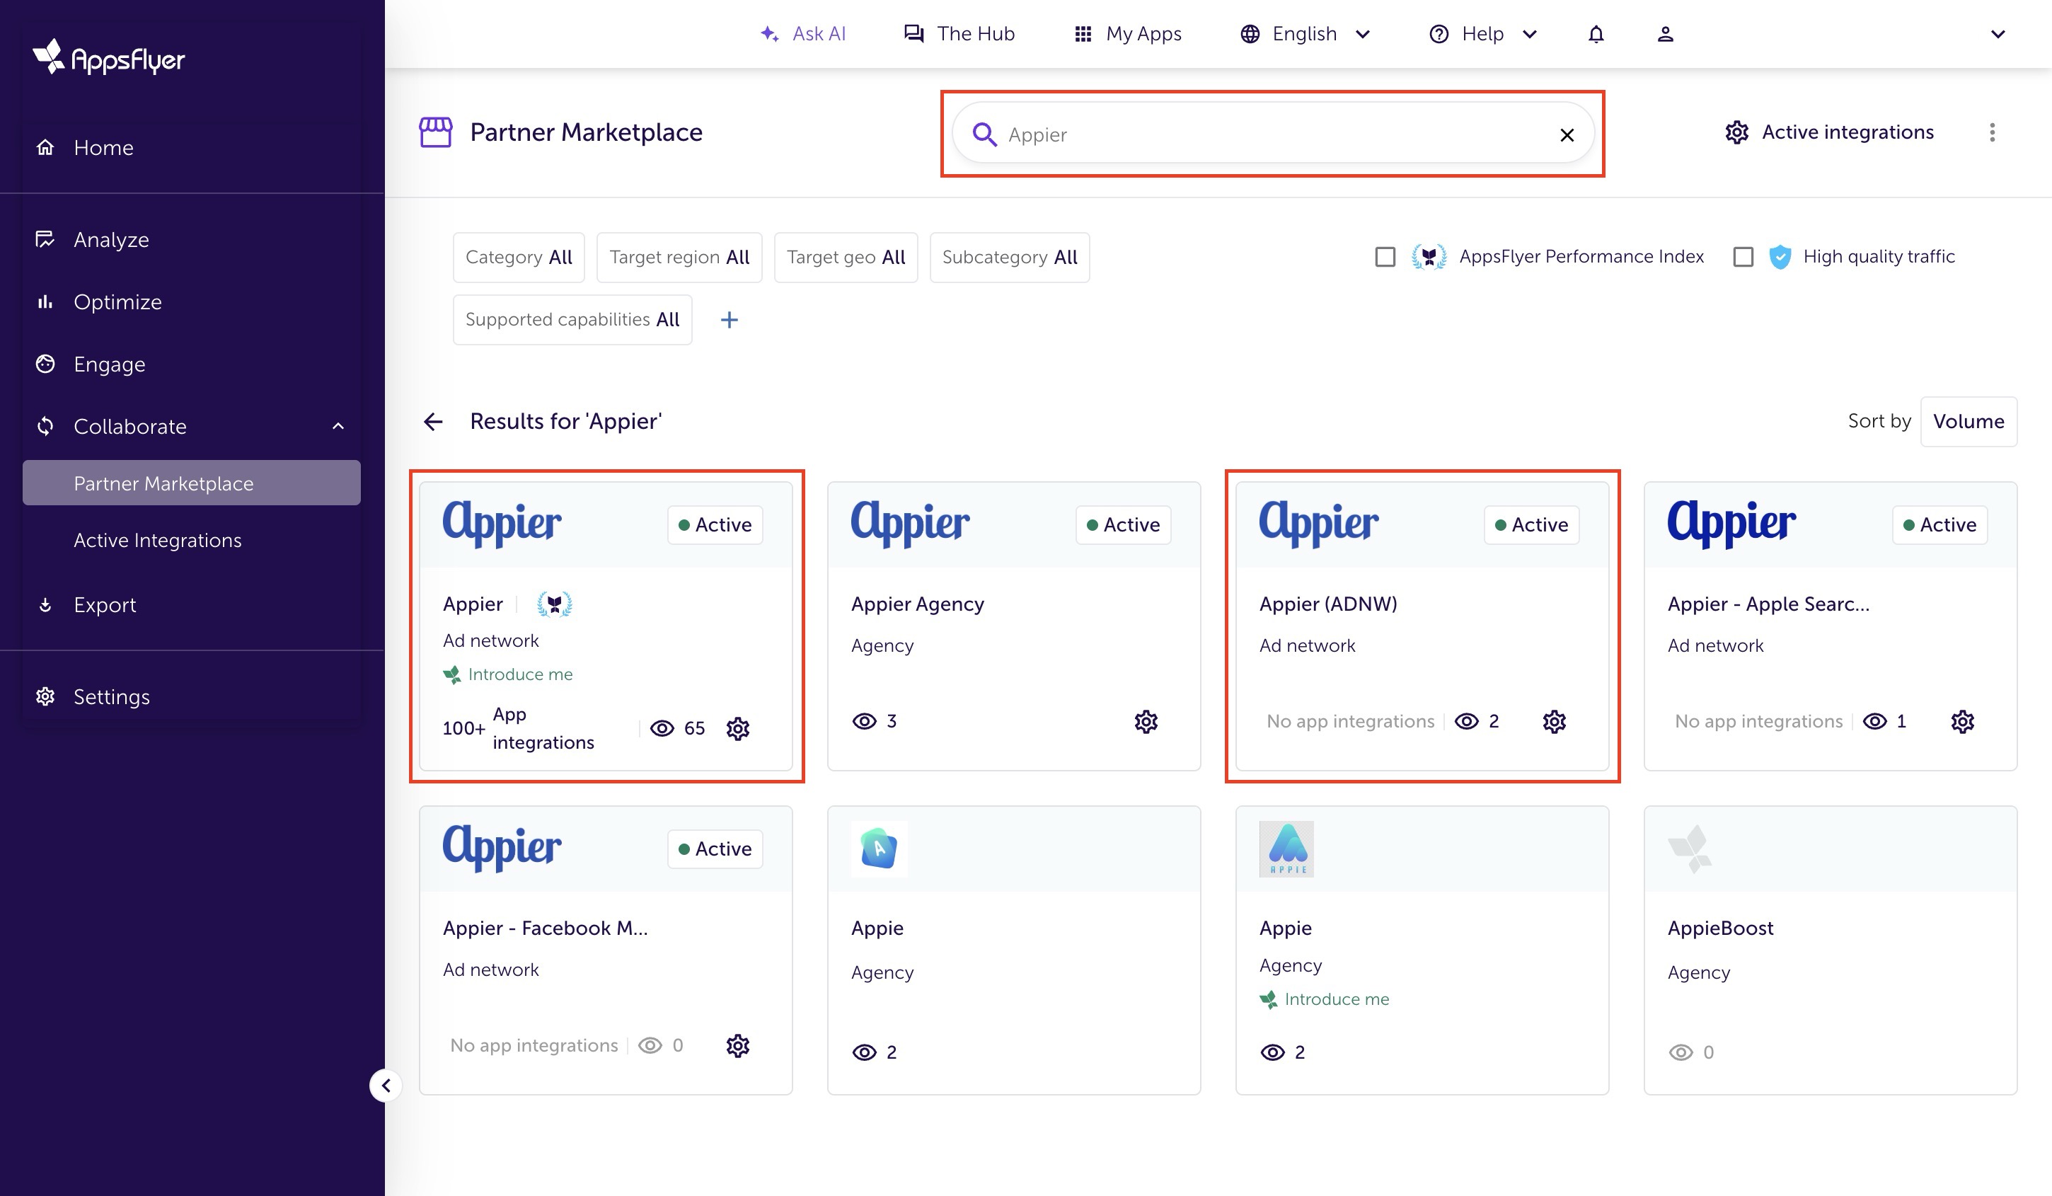The height and width of the screenshot is (1196, 2052).
Task: Click gear icon on Appier (ADNW) card
Action: pyautogui.click(x=1554, y=721)
